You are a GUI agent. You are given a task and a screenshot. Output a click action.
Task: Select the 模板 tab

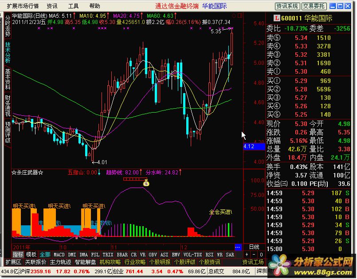point(31,255)
